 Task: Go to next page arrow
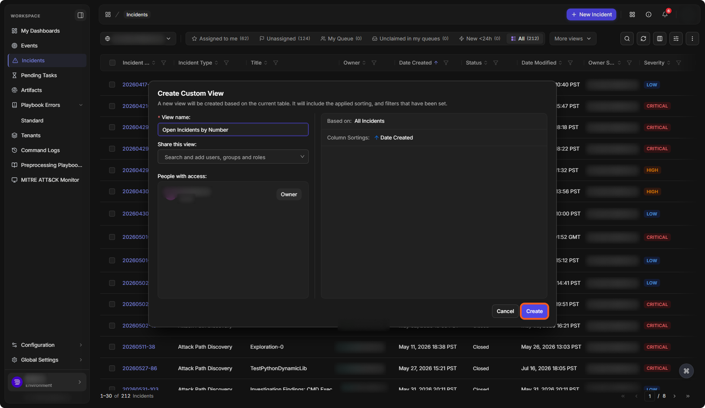pyautogui.click(x=675, y=396)
